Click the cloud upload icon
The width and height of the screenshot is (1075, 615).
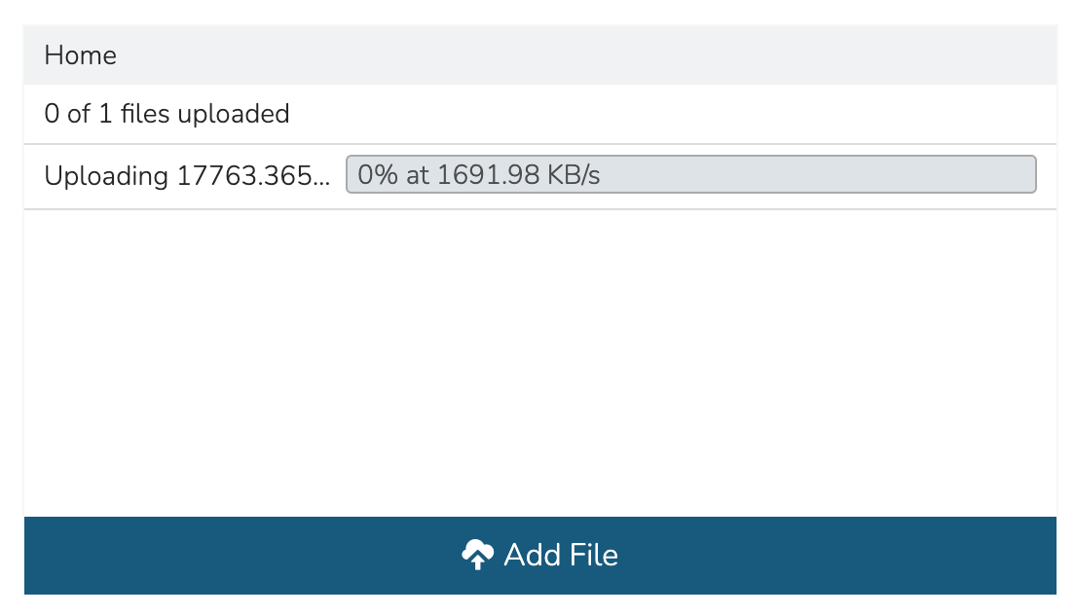point(476,555)
